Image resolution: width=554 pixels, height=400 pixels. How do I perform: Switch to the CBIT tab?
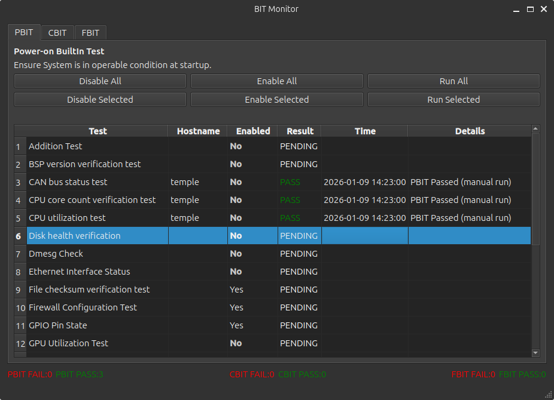[57, 33]
